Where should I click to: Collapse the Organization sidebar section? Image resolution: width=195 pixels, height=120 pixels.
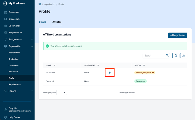[x=32, y=46]
